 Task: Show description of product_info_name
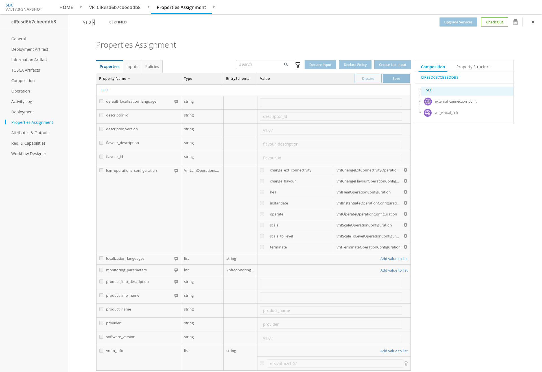[x=176, y=296]
